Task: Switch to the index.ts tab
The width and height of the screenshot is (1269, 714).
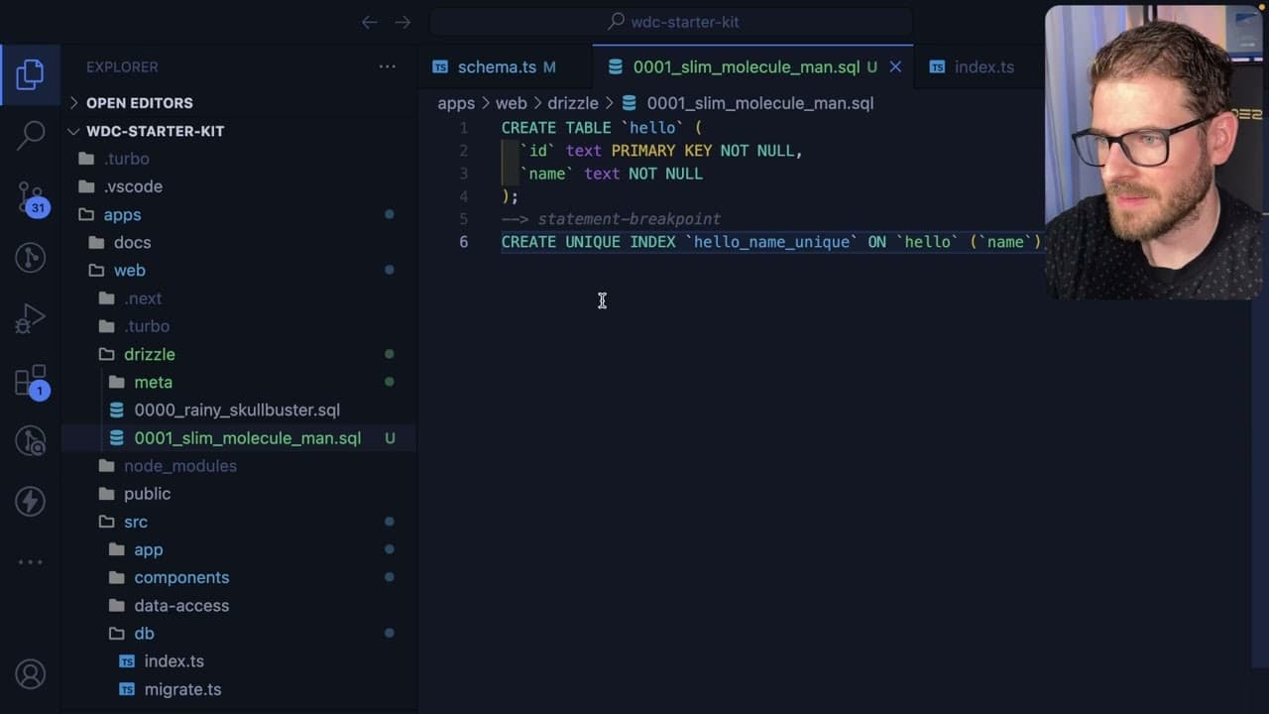Action: click(972, 67)
